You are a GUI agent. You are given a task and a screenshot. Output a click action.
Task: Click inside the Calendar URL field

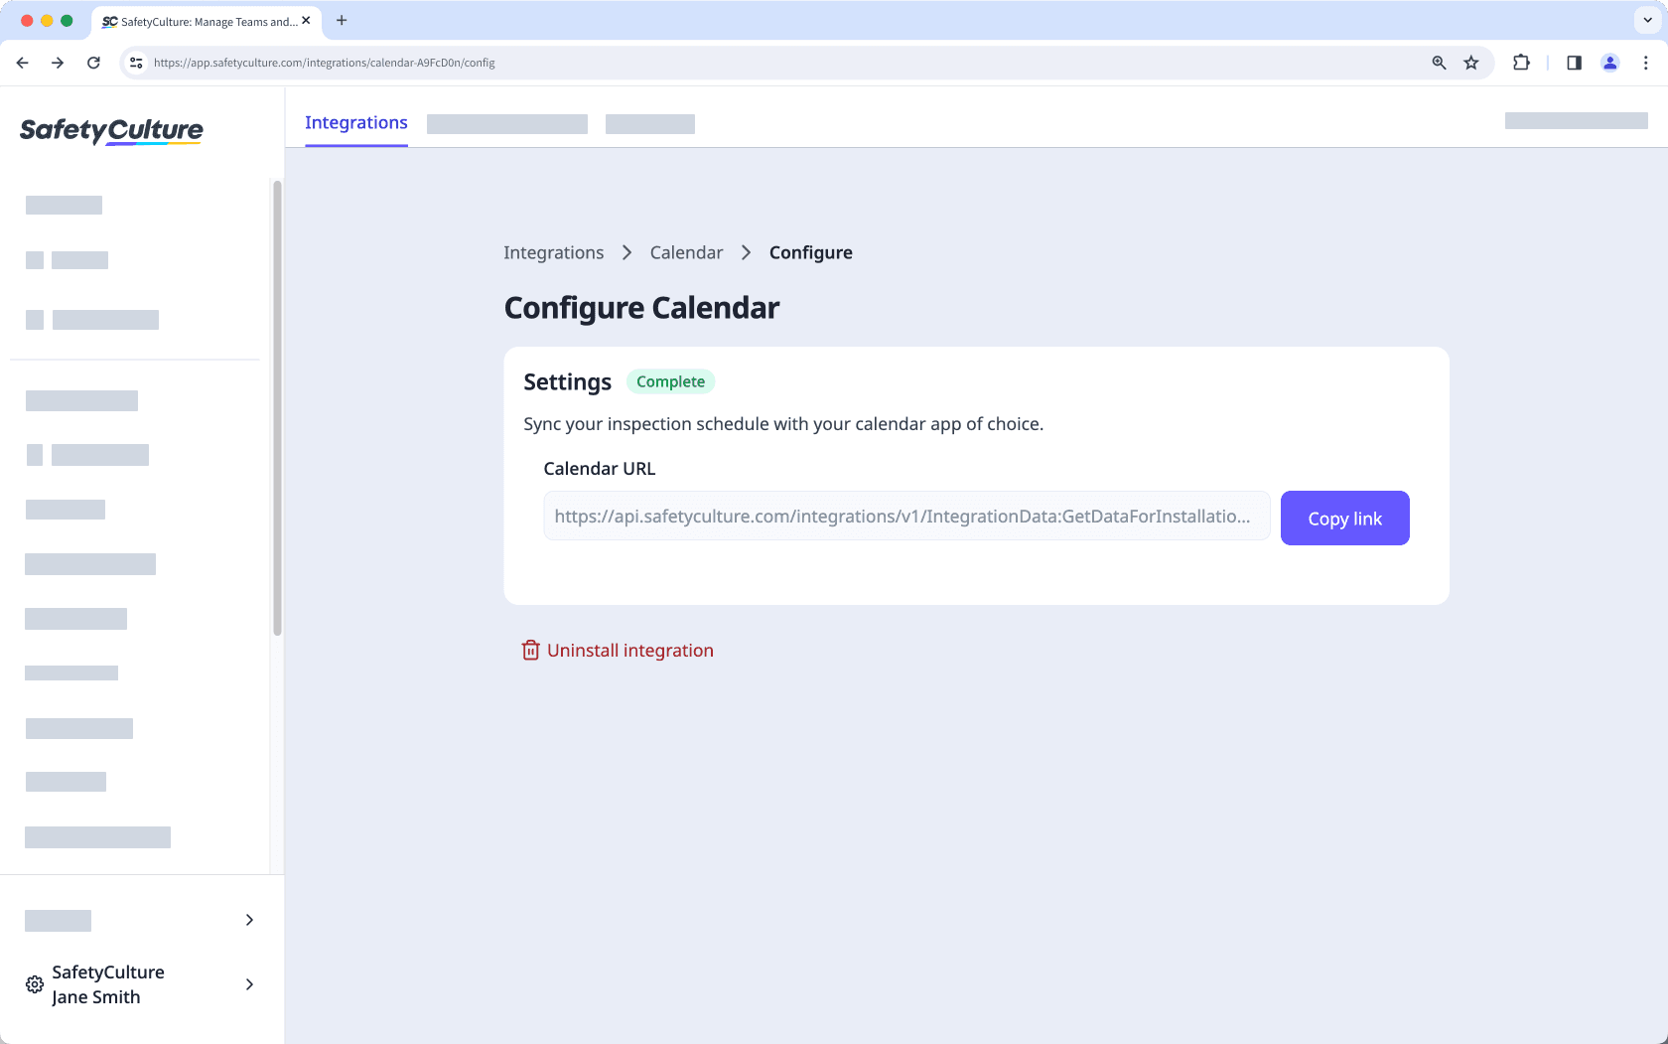(x=905, y=516)
